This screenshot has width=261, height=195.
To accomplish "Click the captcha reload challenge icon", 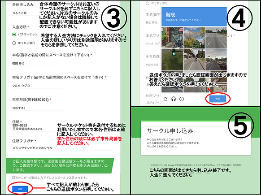I will [x=165, y=99].
